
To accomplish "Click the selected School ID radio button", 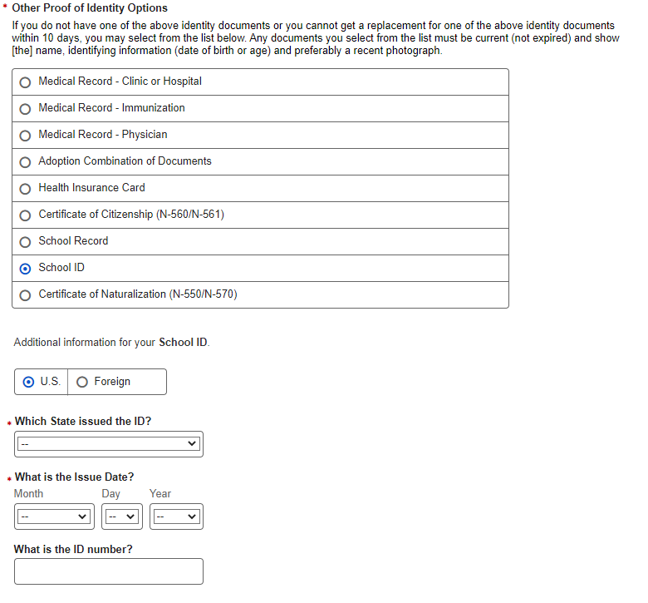I will tap(26, 269).
